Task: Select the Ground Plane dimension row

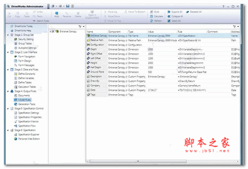Action: 163,72
